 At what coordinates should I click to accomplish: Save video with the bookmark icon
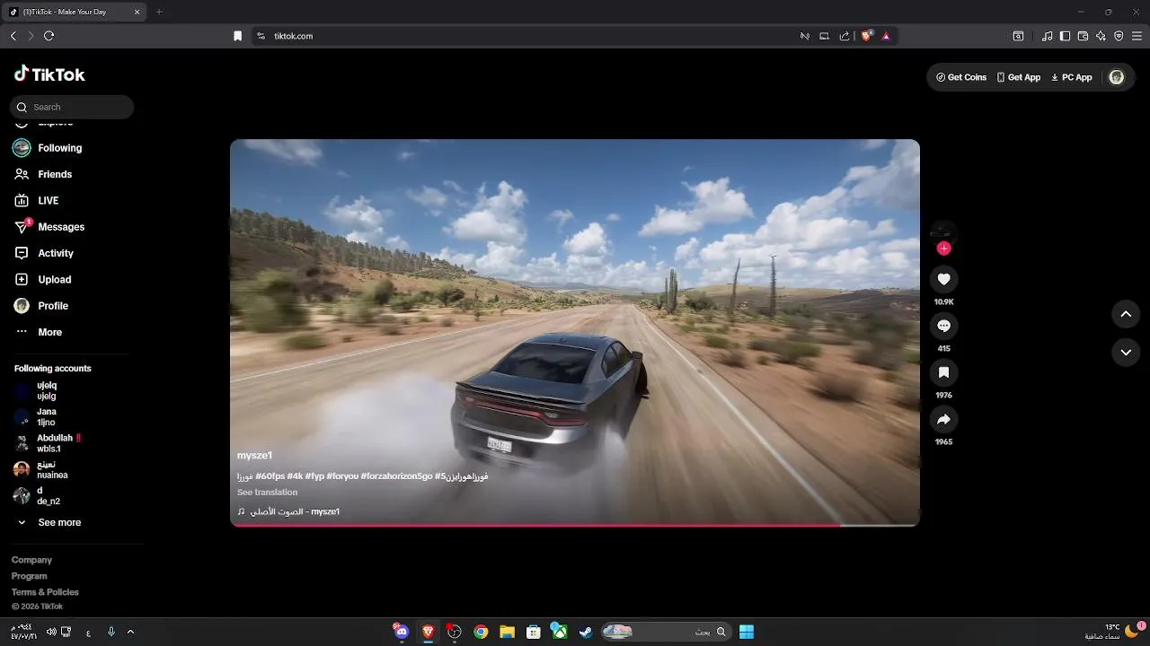pos(943,372)
